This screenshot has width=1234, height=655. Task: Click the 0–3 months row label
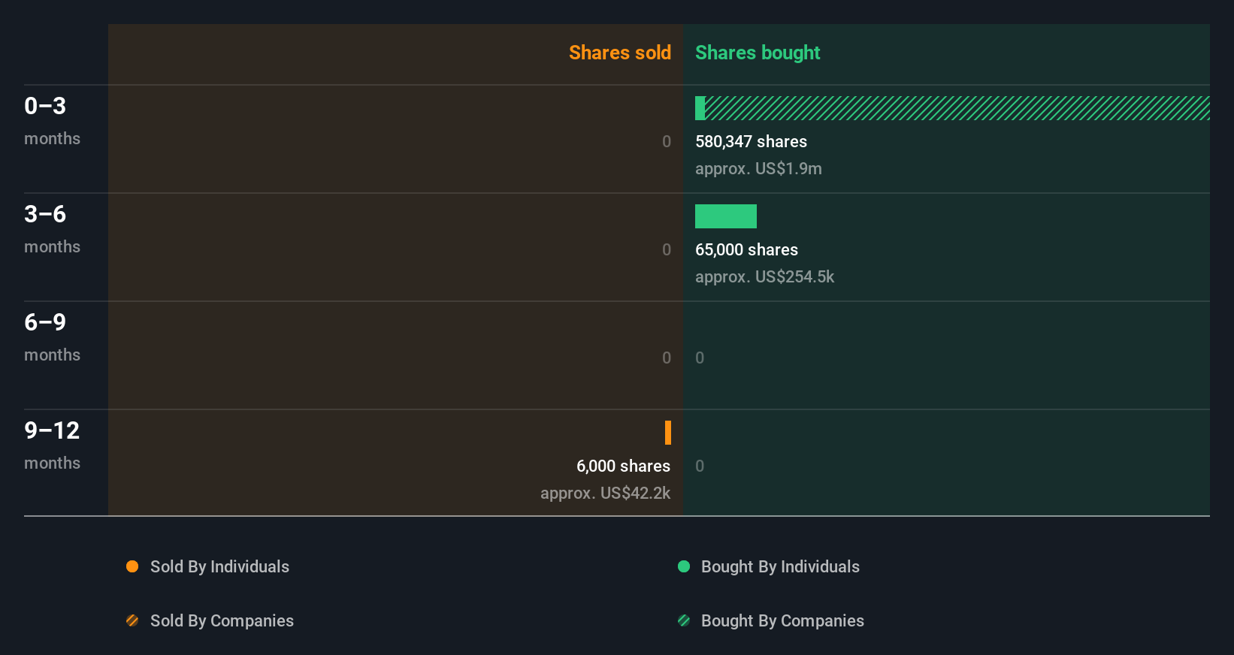coord(52,120)
